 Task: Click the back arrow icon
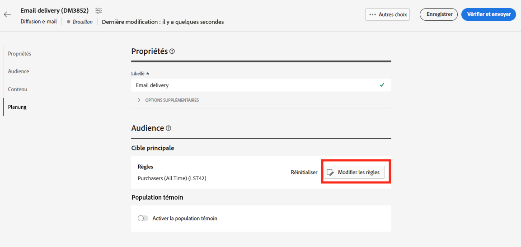click(7, 14)
